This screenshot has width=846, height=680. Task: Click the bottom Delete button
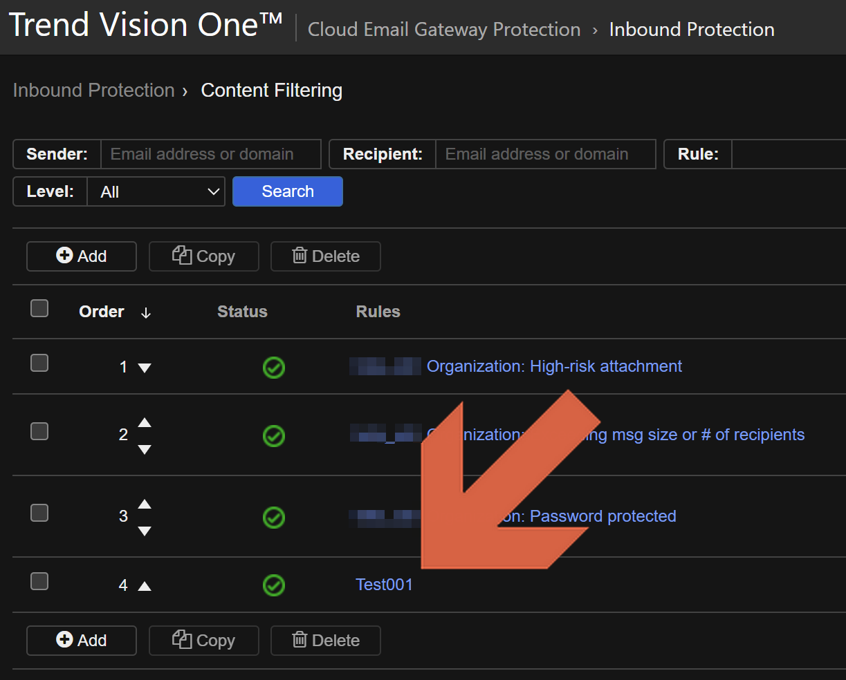tap(325, 641)
